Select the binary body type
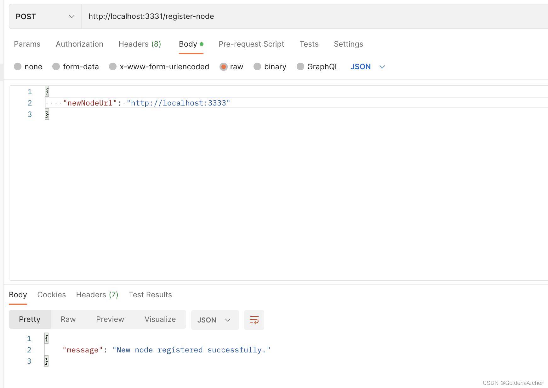This screenshot has height=388, width=548. coord(270,67)
